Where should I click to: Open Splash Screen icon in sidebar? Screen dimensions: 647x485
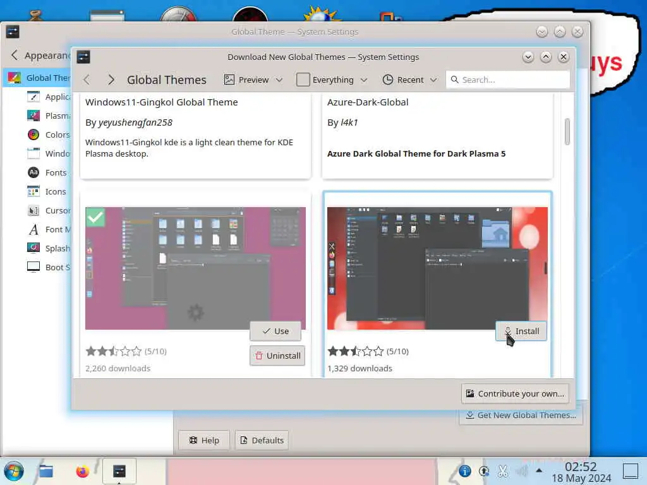(x=33, y=248)
